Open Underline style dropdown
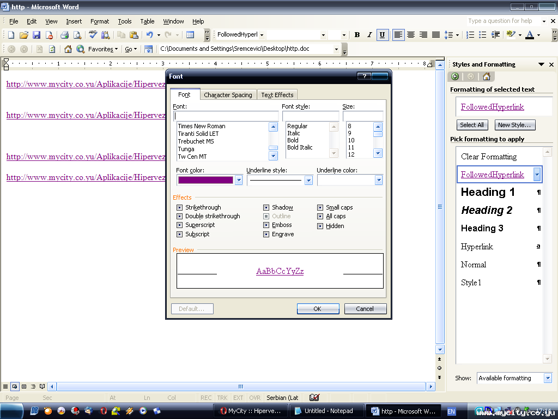This screenshot has height=419, width=558. click(308, 180)
